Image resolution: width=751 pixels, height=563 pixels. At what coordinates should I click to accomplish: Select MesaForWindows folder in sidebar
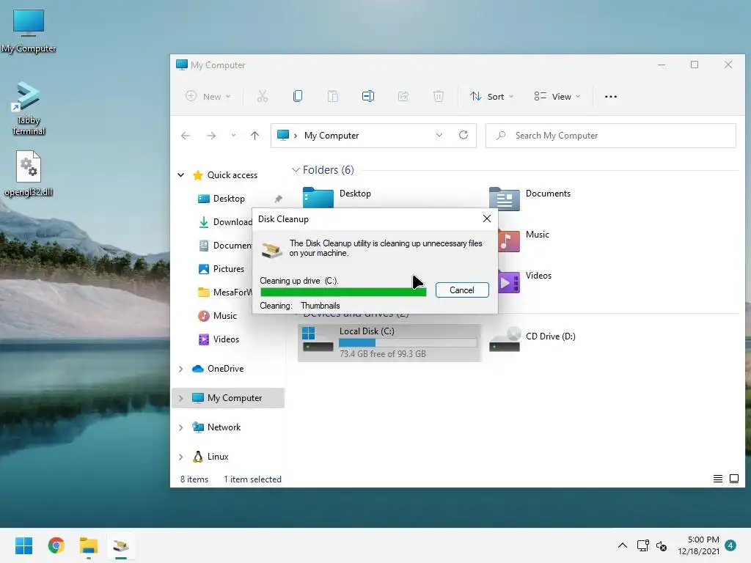[x=225, y=292]
